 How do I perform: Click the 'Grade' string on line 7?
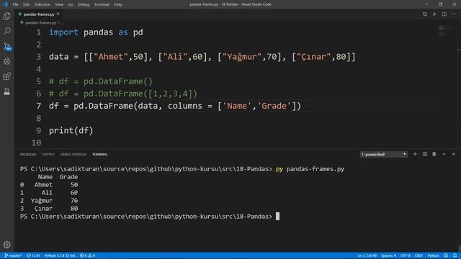(x=274, y=106)
